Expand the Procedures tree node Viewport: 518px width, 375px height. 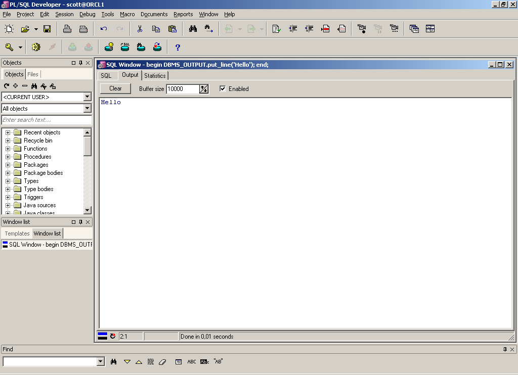point(8,157)
